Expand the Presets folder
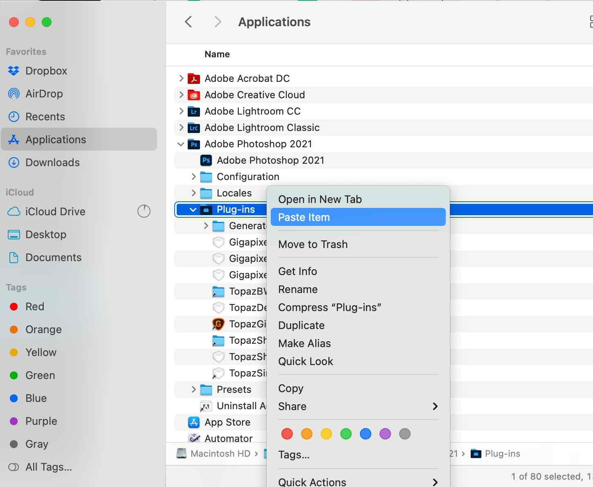Viewport: 593px width, 487px height. coord(193,389)
